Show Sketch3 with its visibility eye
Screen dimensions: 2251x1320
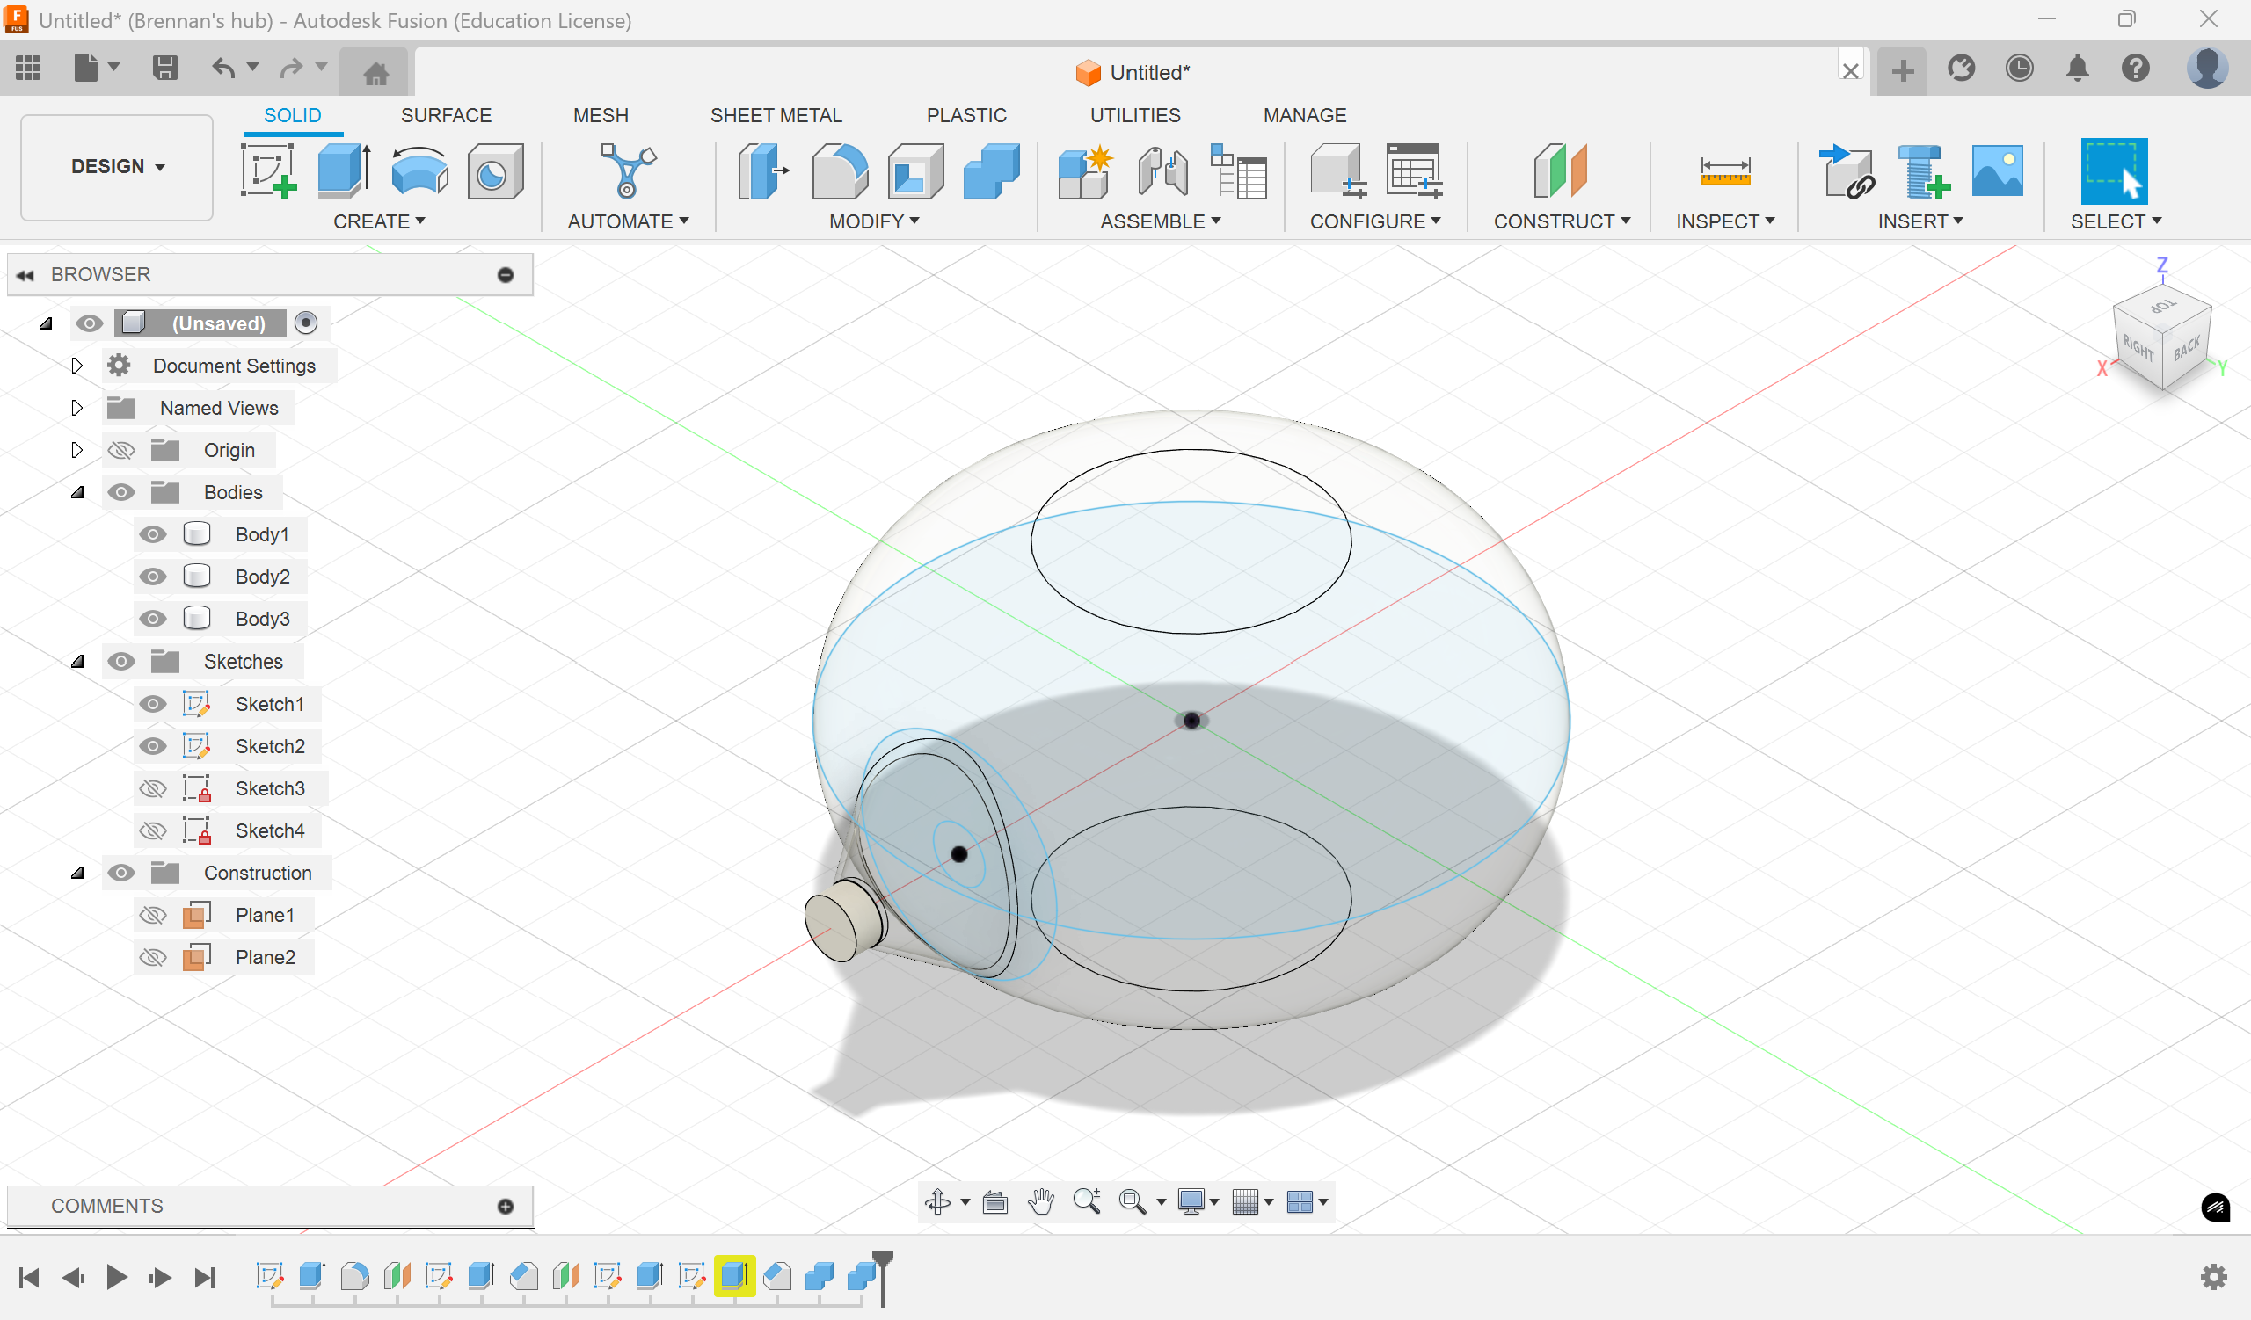[153, 788]
